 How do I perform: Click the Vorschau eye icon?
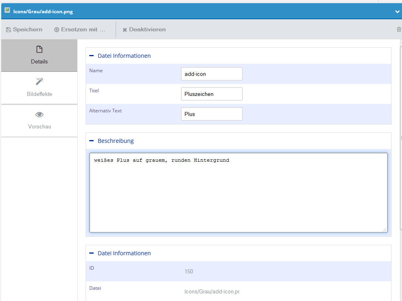point(39,115)
